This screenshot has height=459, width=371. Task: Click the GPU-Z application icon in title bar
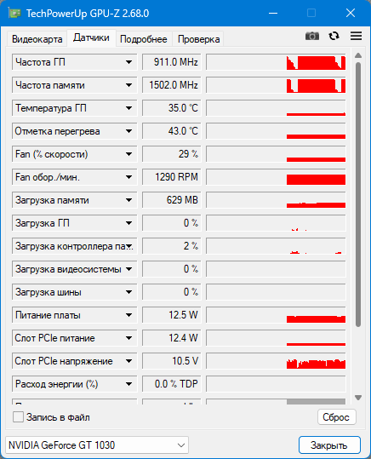point(14,13)
